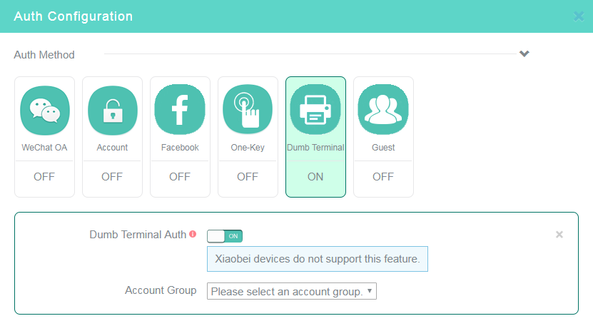Click the Account padlock icon

112,111
